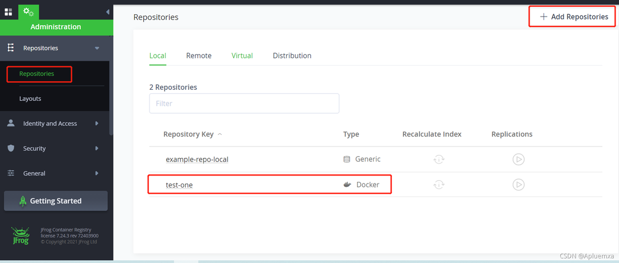Switch to the Remote tab

(198, 55)
